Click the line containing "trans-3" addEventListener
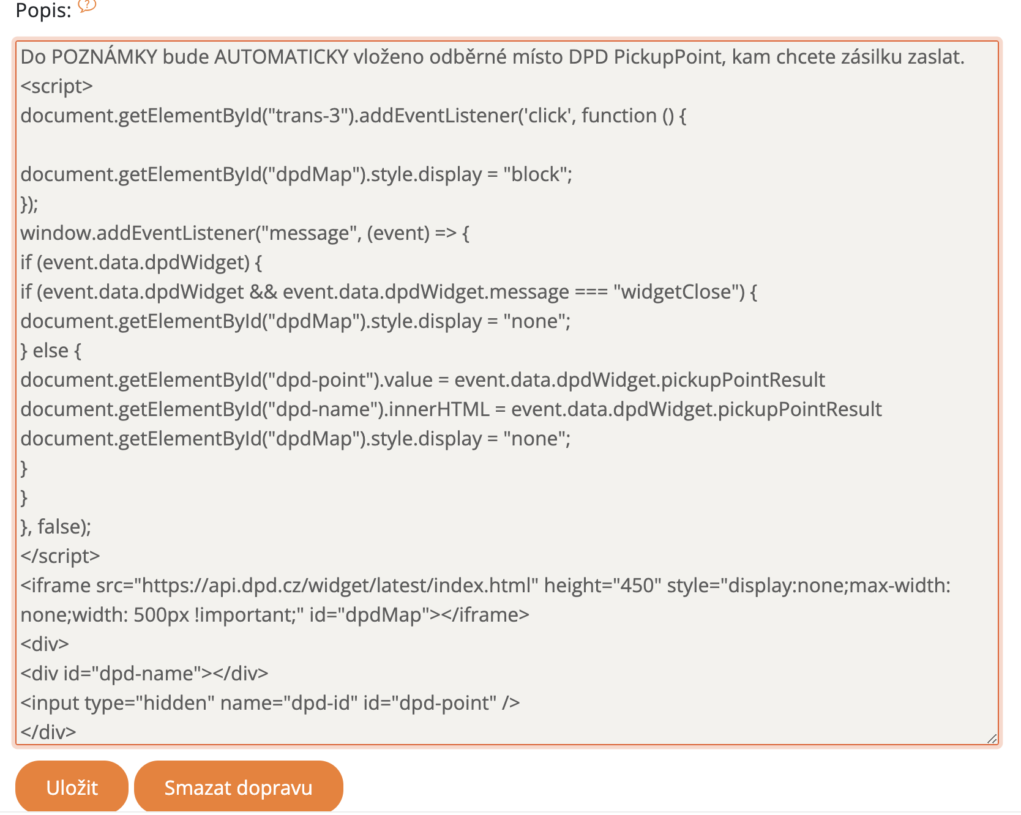 coord(353,116)
